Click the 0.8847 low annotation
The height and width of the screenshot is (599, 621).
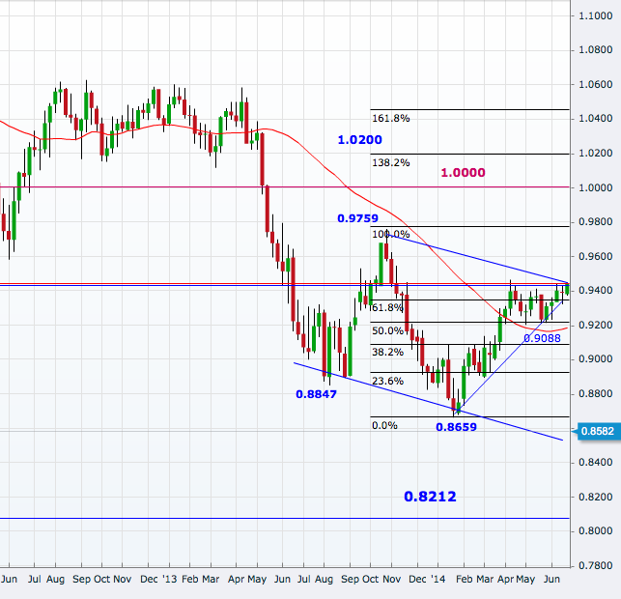[316, 394]
